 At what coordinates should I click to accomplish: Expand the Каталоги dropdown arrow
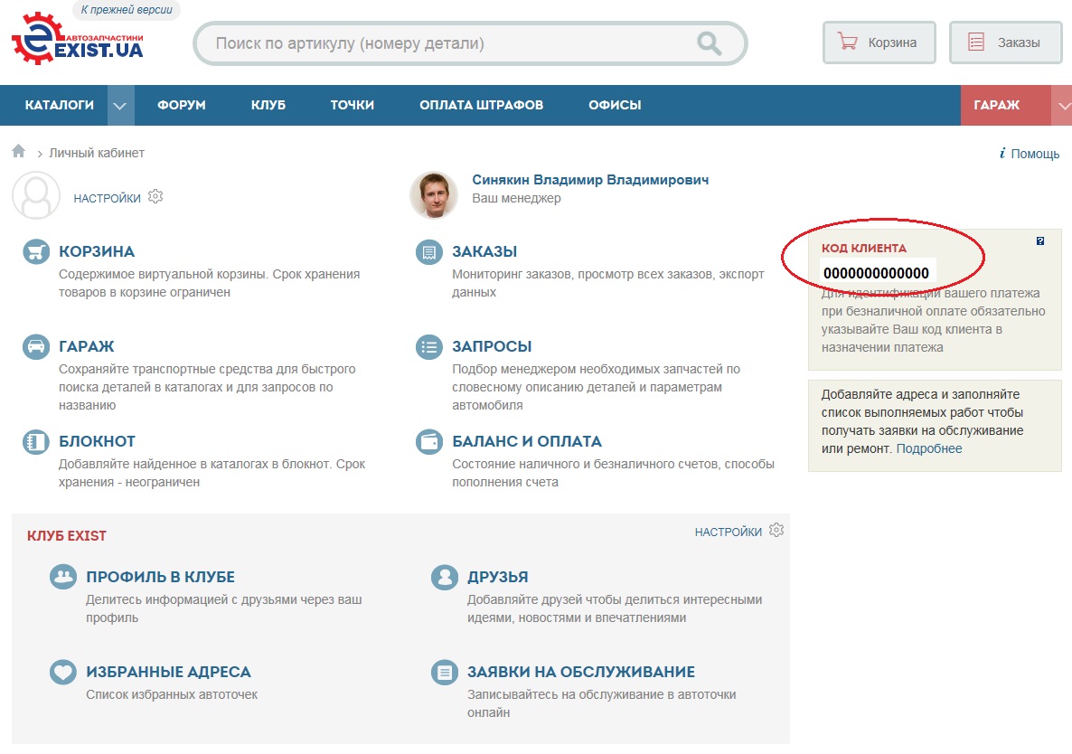pos(120,106)
